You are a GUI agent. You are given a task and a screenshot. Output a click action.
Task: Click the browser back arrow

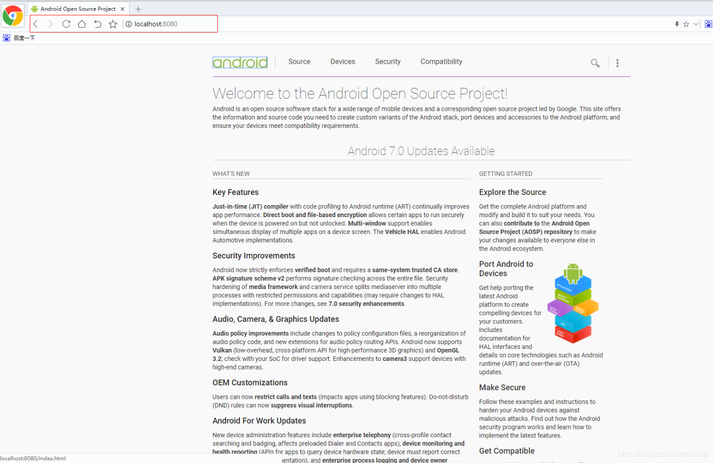pyautogui.click(x=36, y=24)
